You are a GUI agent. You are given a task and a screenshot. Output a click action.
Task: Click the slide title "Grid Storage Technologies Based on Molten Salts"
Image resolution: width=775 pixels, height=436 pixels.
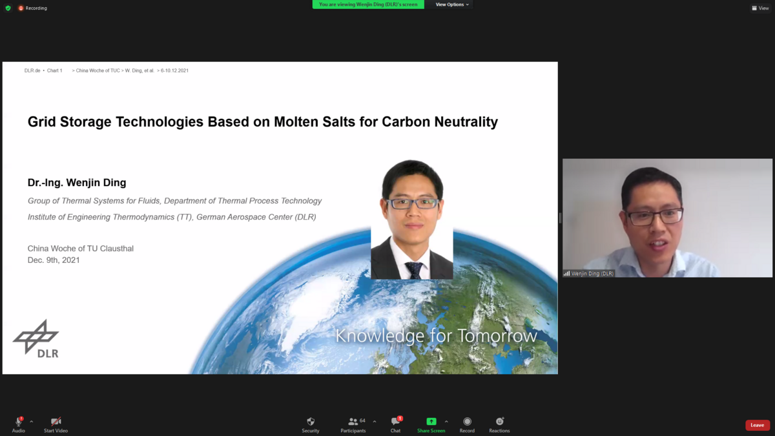[x=263, y=121]
